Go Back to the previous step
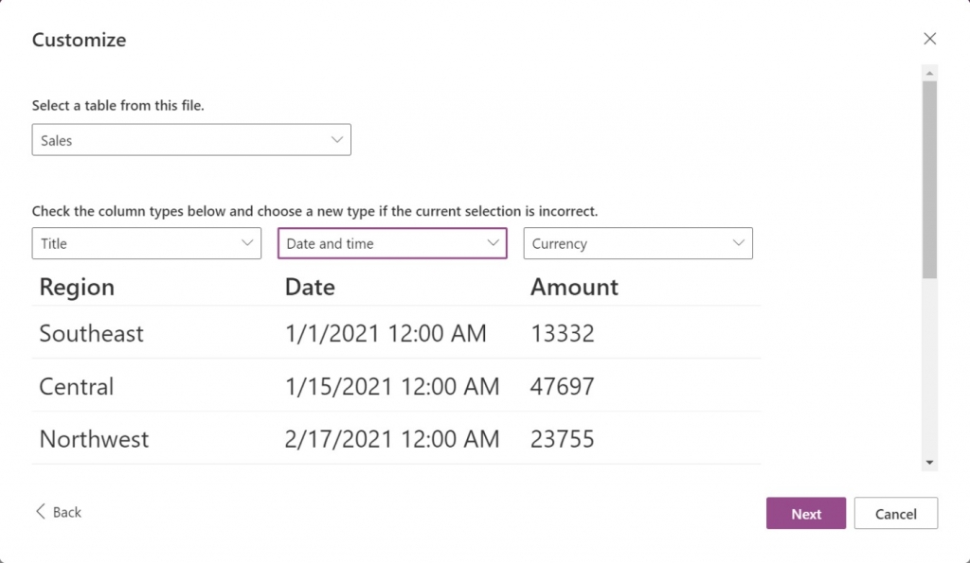The height and width of the screenshot is (563, 970). click(x=59, y=512)
